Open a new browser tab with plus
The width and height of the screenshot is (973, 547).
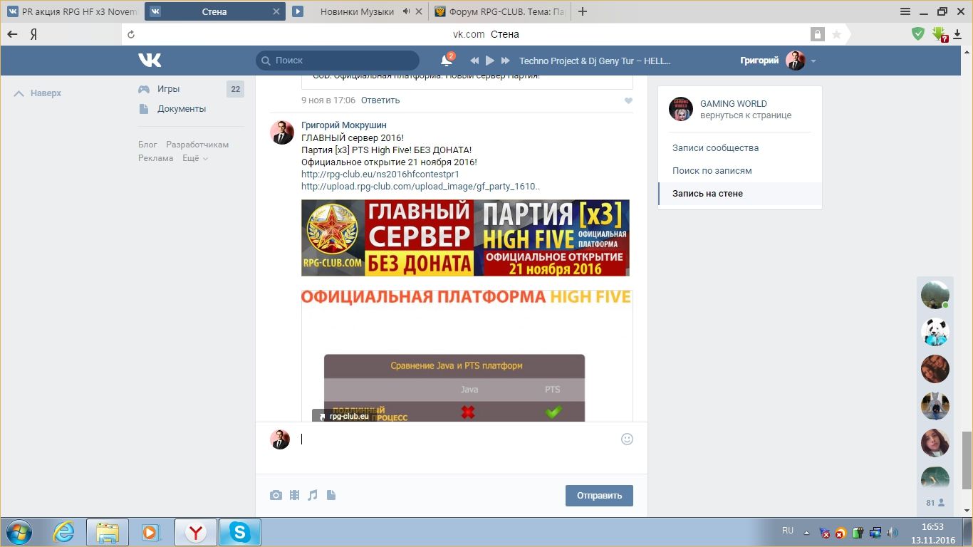coord(583,11)
